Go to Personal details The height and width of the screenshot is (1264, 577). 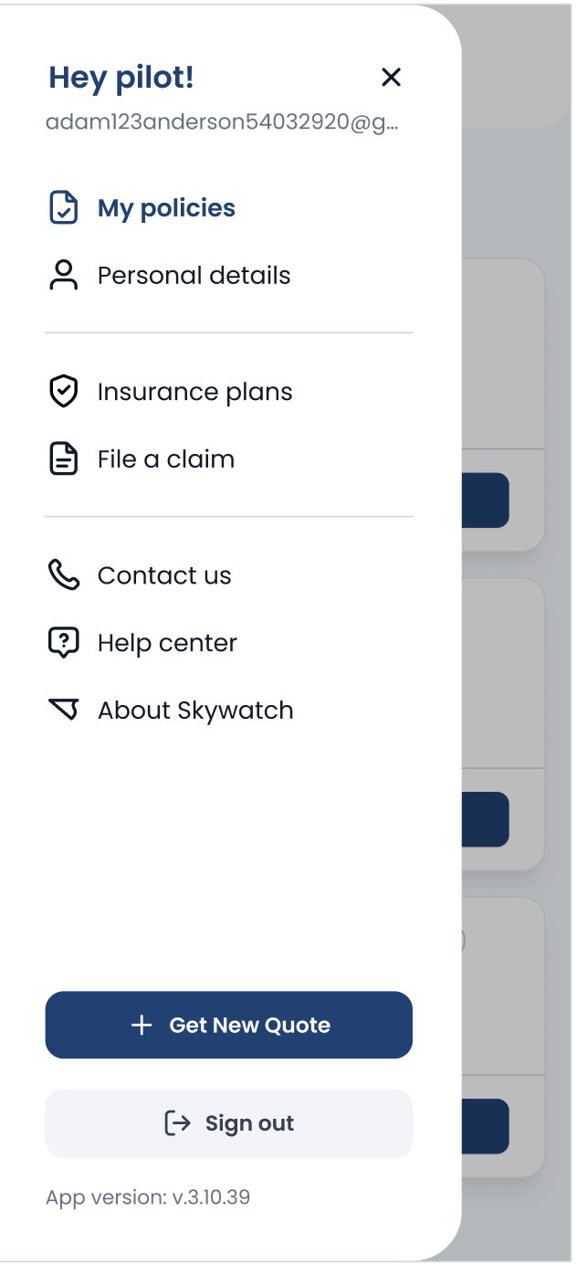194,276
